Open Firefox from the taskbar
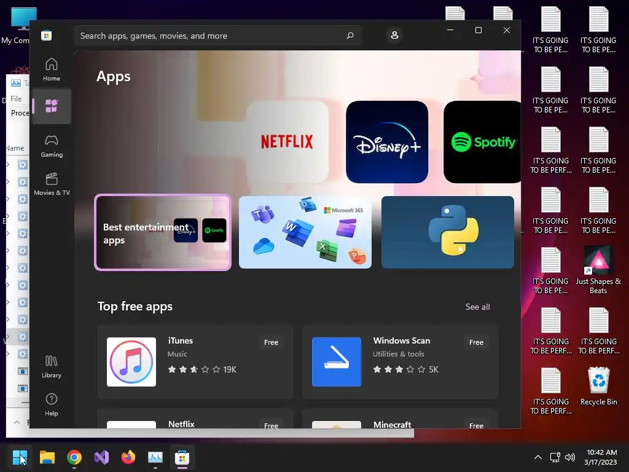The image size is (629, 472). (128, 457)
